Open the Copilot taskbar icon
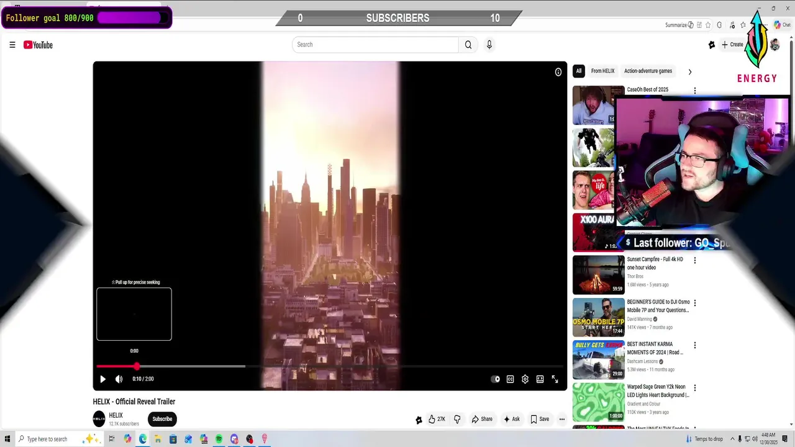 pyautogui.click(x=127, y=439)
